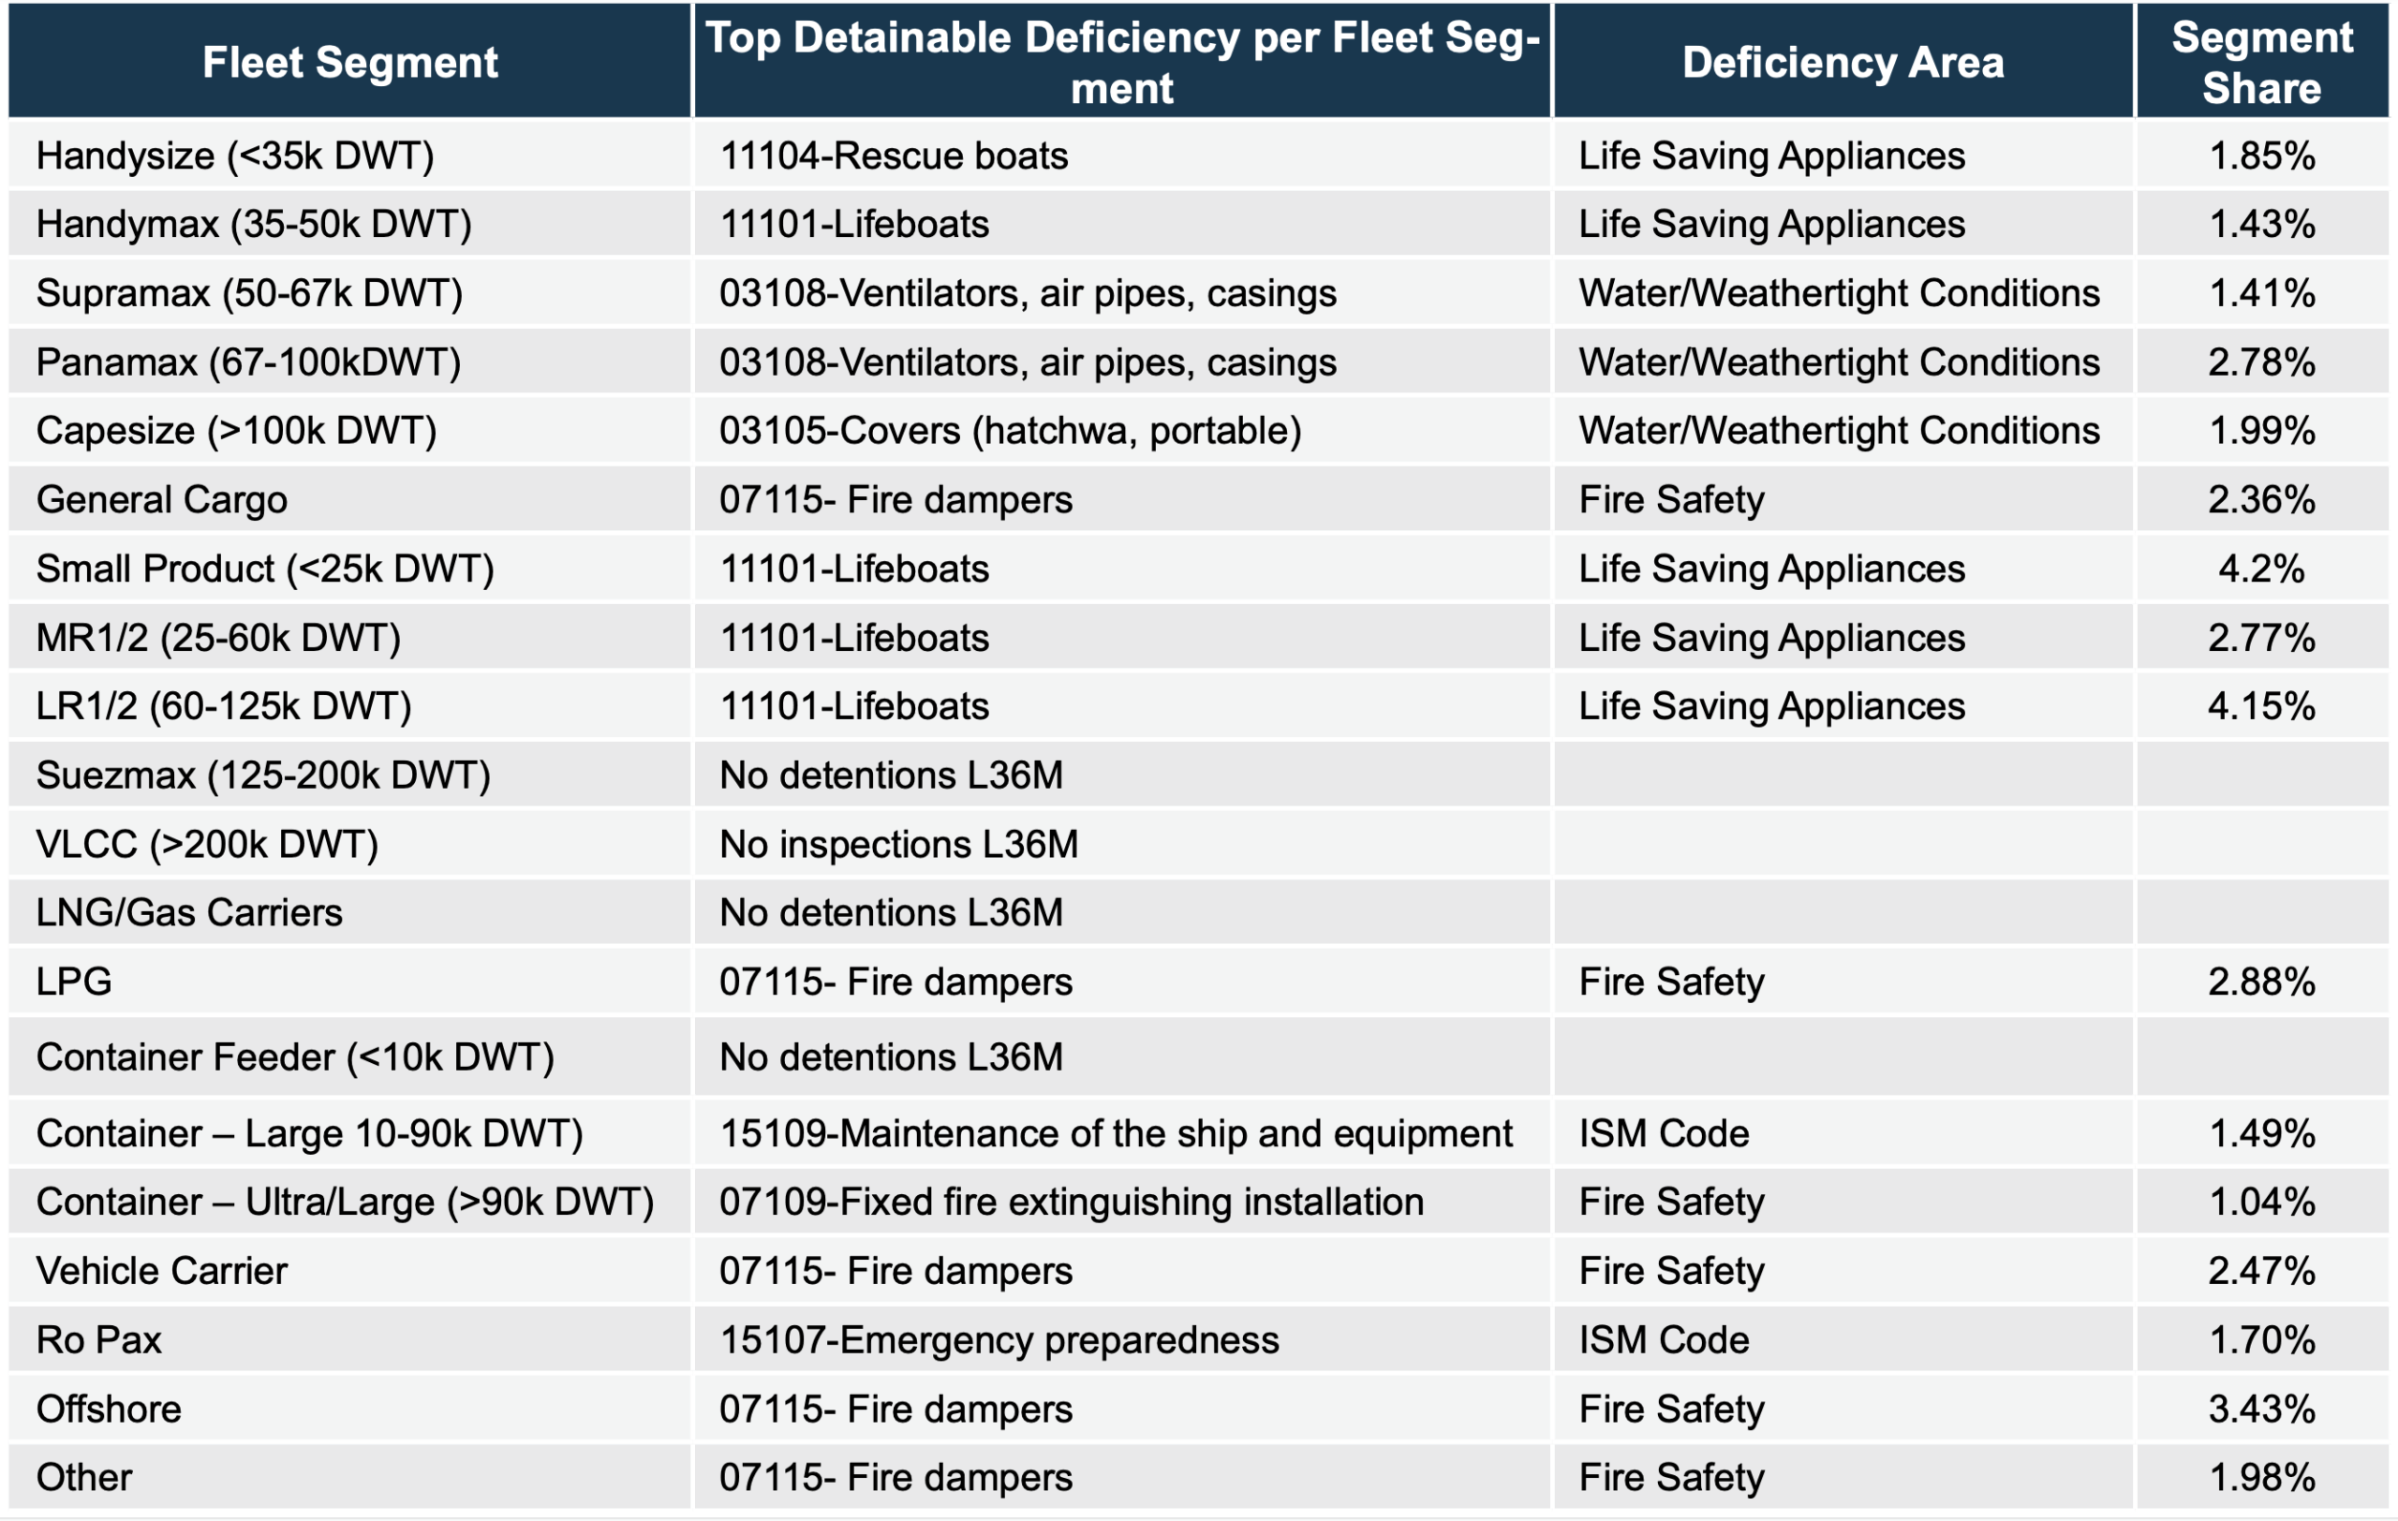The width and height of the screenshot is (2398, 1521).
Task: Select the Deficiency Area column header
Action: pos(1843,62)
